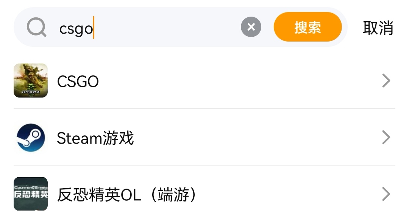Open the Steam游戏 row arrow
Image resolution: width=409 pixels, height=220 pixels.
(386, 138)
